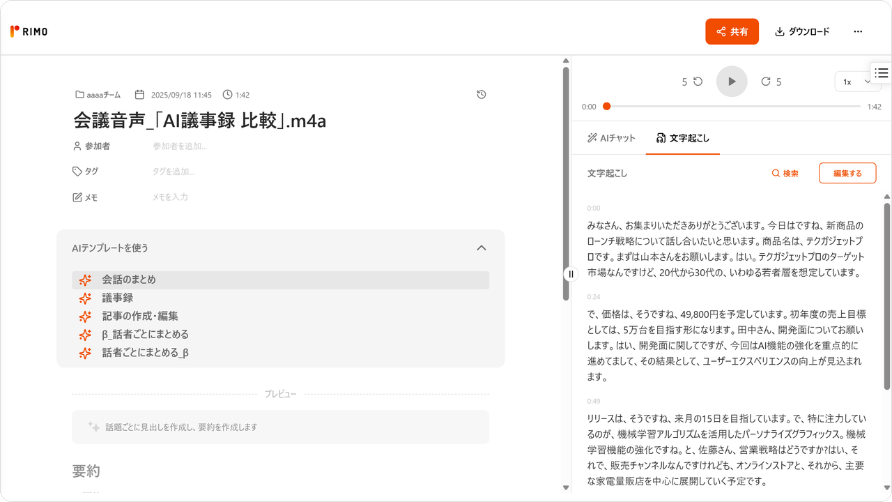Click the 編集する edit button
Image resolution: width=892 pixels, height=502 pixels.
(x=847, y=174)
